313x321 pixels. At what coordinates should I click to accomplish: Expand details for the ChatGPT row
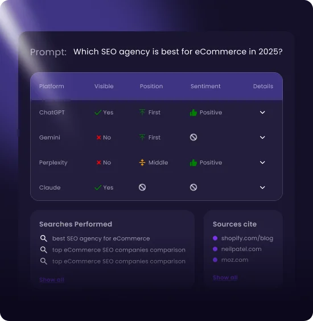point(262,112)
